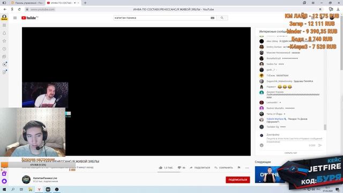Open favorites star in browser sidebar

pyautogui.click(x=4, y=41)
